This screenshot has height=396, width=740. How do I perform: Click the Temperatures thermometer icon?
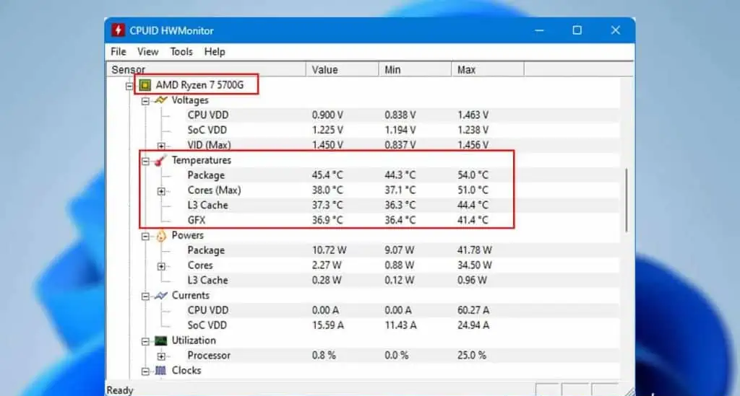pos(160,160)
